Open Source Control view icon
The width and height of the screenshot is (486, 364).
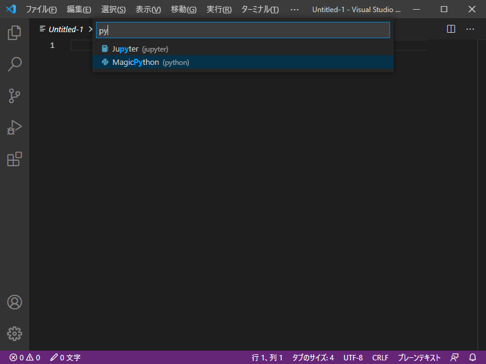[14, 96]
